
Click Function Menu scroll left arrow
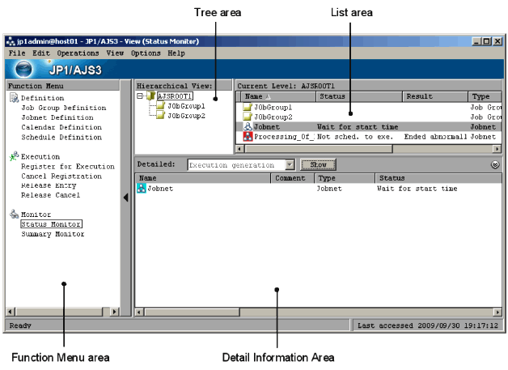coord(10,312)
